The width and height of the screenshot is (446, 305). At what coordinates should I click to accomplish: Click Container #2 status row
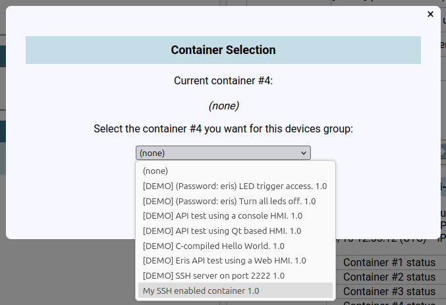tap(389, 277)
